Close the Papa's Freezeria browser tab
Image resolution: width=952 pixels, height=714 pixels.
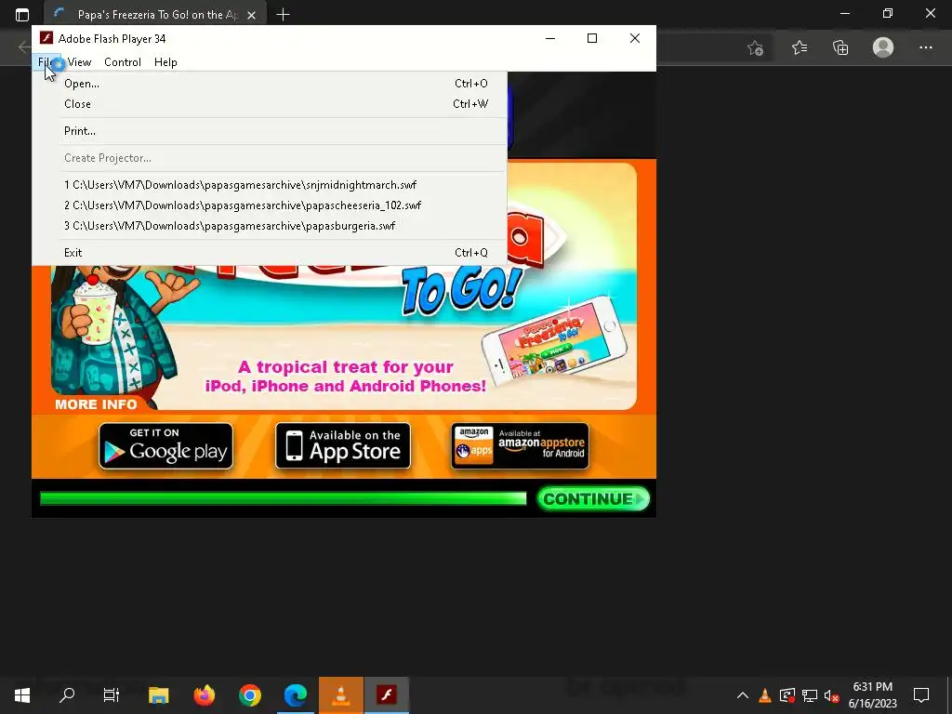pyautogui.click(x=251, y=15)
